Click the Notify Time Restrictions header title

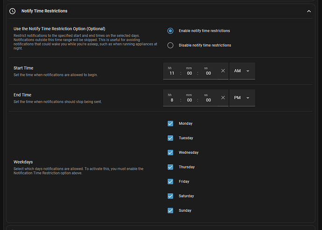tap(44, 11)
